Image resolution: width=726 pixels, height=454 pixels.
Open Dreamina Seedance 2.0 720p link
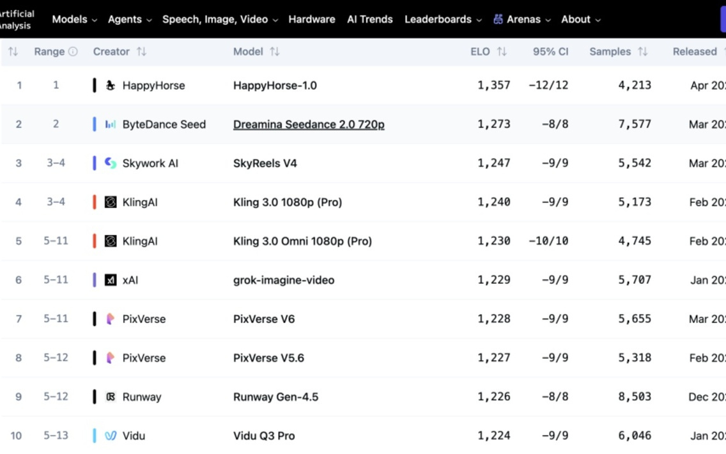coord(309,124)
